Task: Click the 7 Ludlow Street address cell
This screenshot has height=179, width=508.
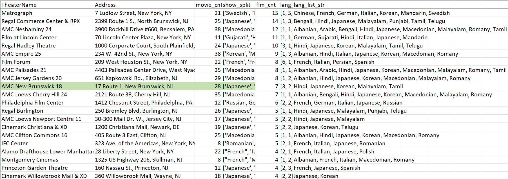Action: tap(133, 13)
